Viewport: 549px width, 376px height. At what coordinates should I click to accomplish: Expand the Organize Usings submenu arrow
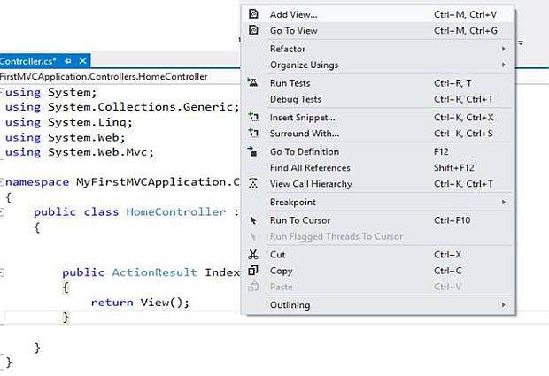coord(504,65)
